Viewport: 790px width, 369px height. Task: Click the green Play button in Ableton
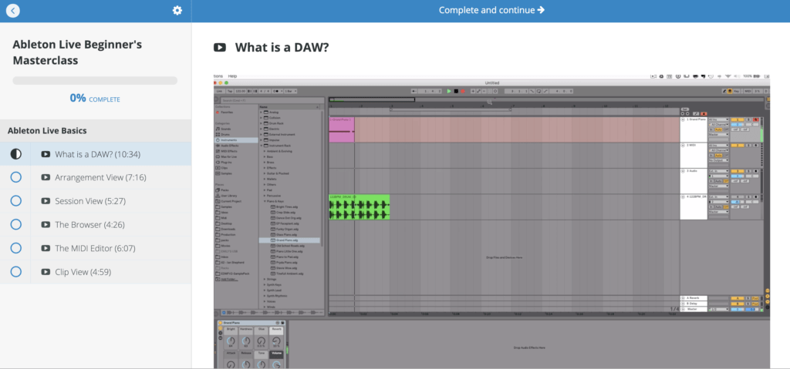449,91
